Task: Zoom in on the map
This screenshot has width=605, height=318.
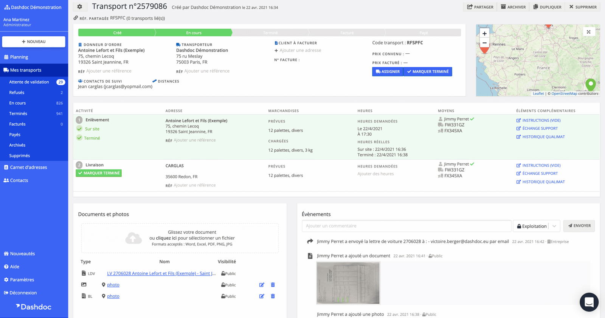Action: tap(484, 34)
